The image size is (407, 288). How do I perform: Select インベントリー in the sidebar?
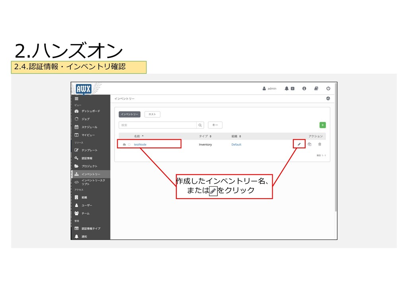(91, 174)
